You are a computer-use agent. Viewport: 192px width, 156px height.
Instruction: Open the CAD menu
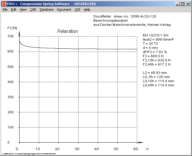point(33,9)
